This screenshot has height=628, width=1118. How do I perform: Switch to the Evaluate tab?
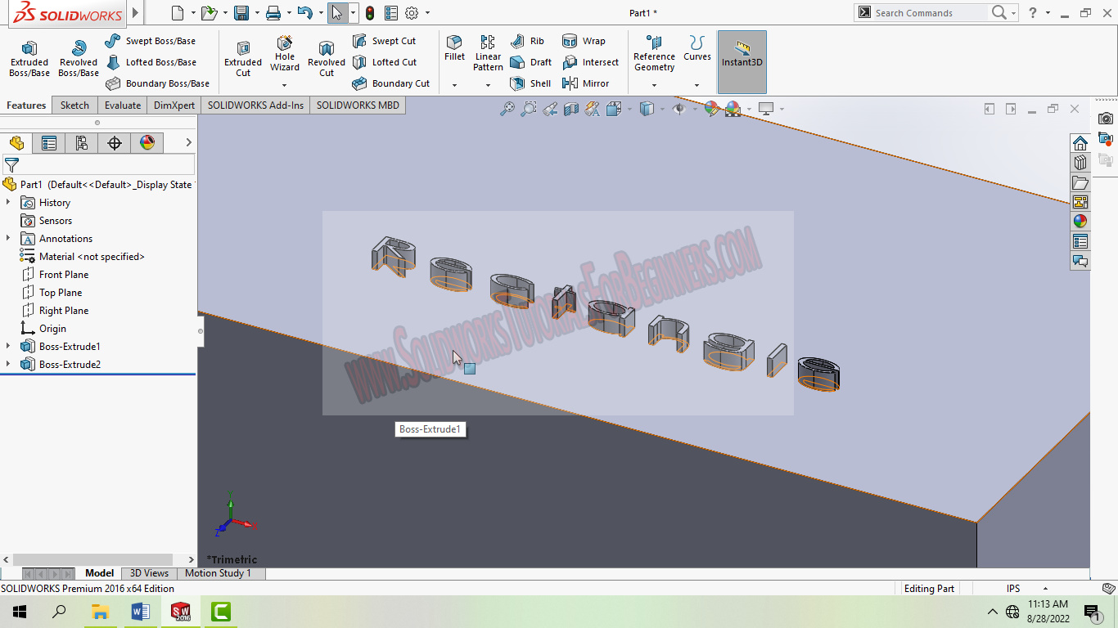pos(122,105)
